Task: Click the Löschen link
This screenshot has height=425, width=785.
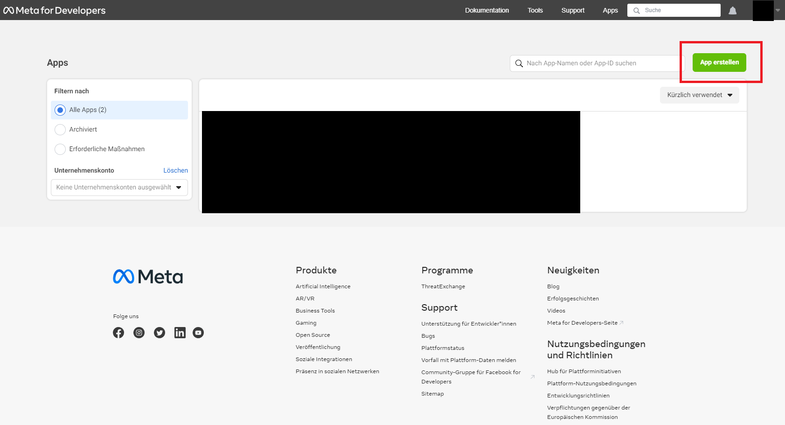Action: pos(175,171)
